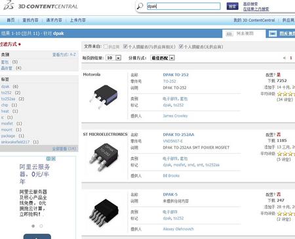Open the sort-by dropdown showing 最佳匹配
This screenshot has width=295, height=239.
(163, 58)
